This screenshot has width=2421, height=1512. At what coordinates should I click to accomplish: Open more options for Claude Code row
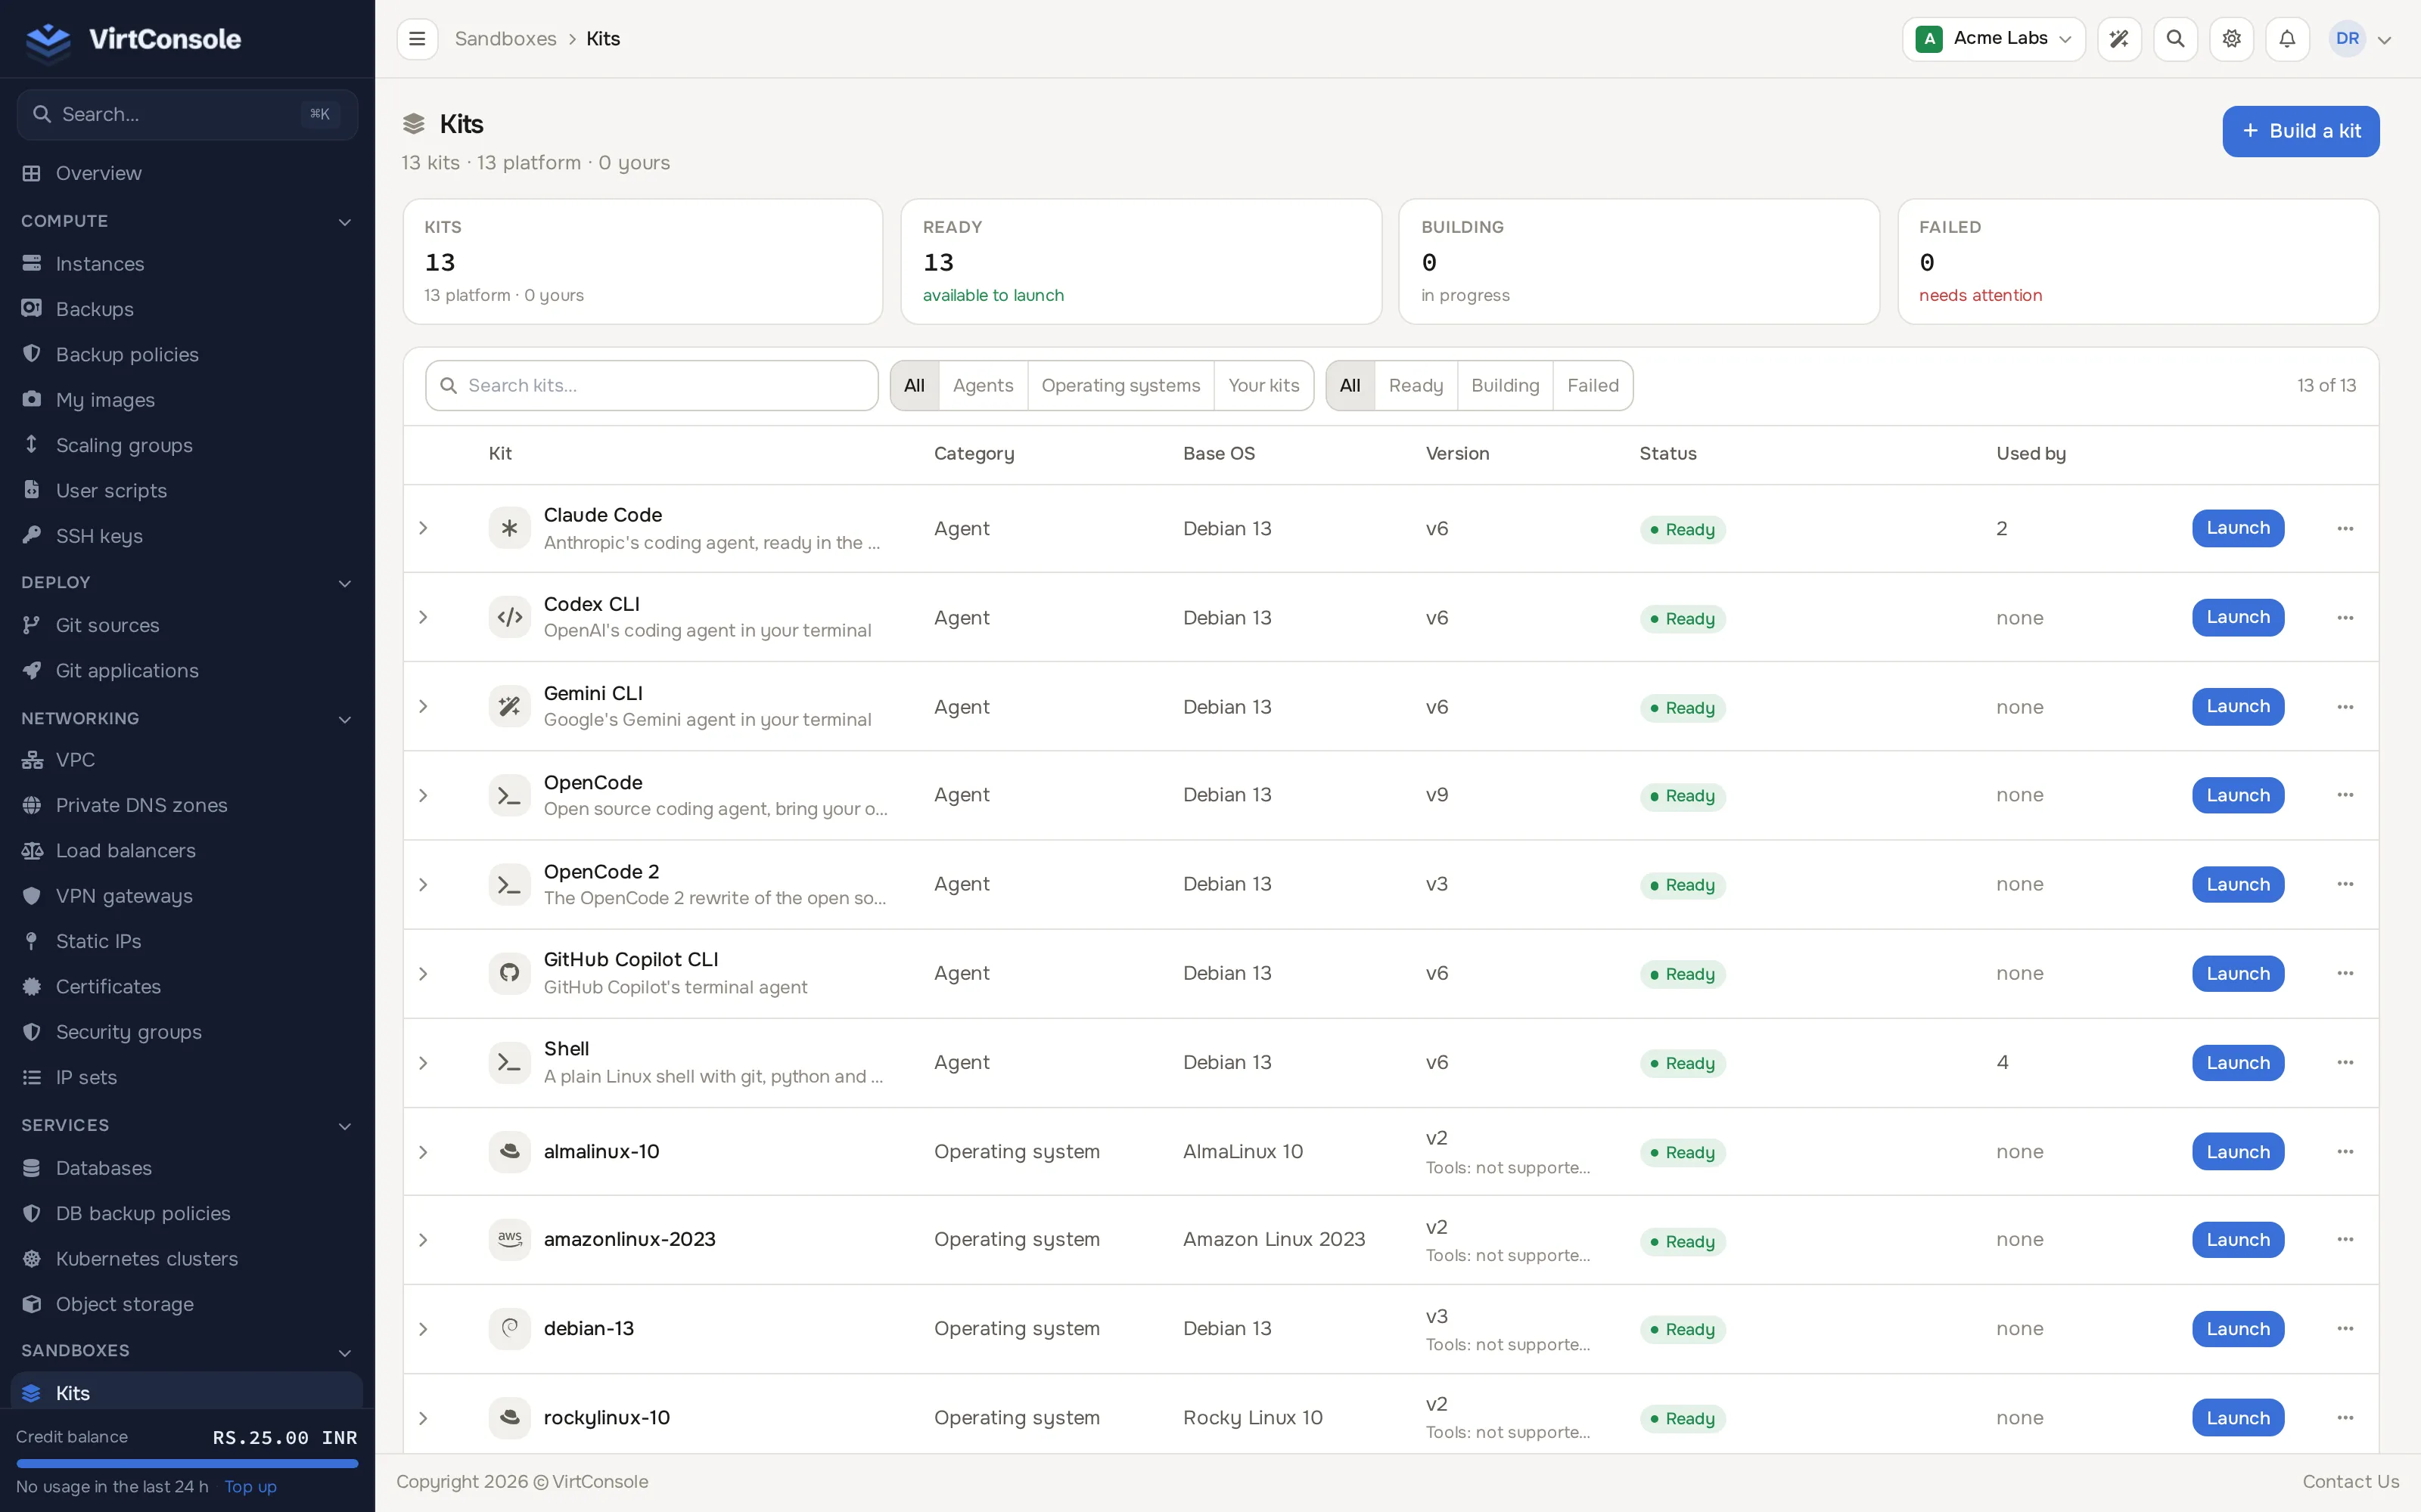(x=2345, y=528)
